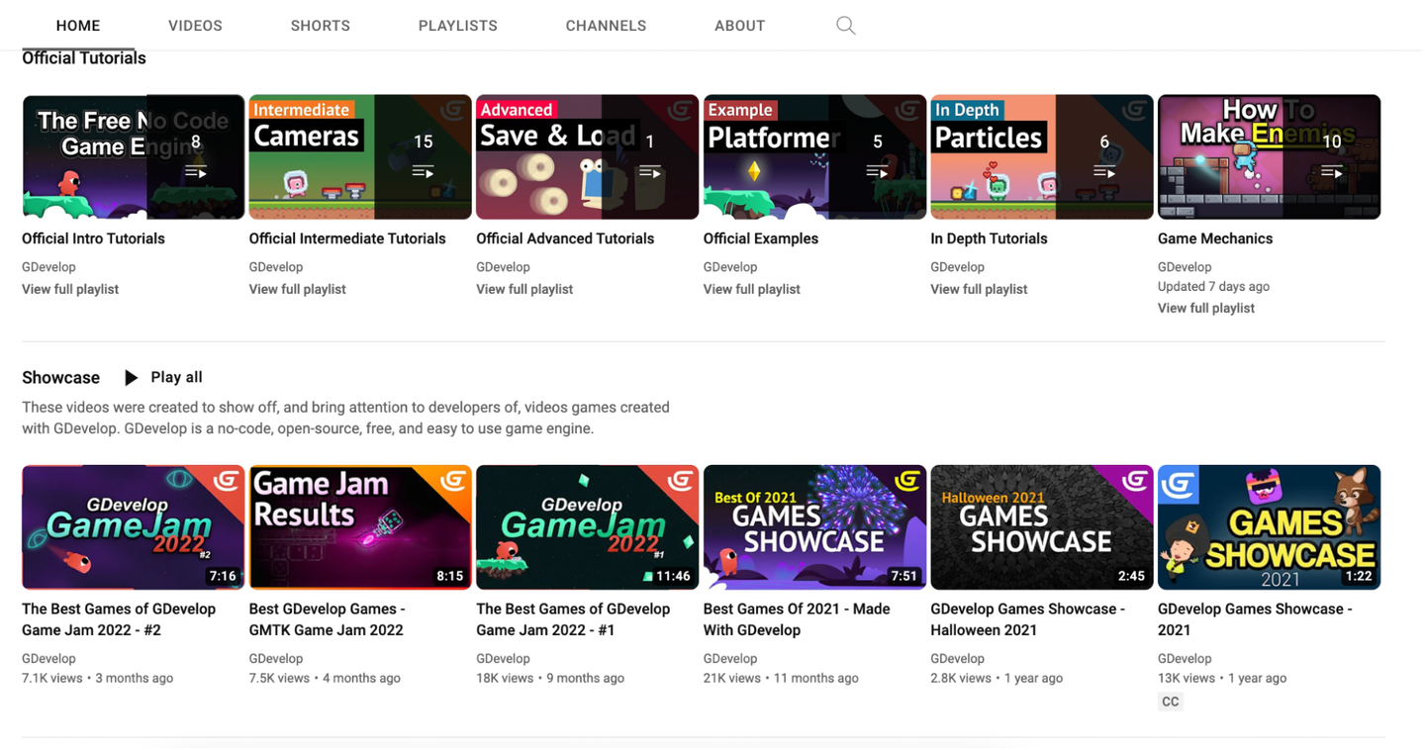The height and width of the screenshot is (750, 1425).
Task: Open the Playlists tab
Action: click(x=458, y=26)
